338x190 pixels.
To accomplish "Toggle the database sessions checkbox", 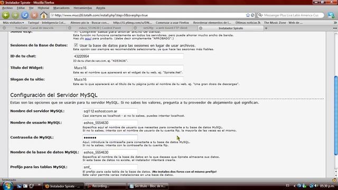I will (x=76, y=45).
